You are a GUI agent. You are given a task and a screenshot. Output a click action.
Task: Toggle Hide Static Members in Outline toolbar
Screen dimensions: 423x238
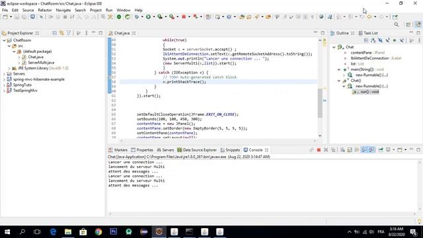388,40
